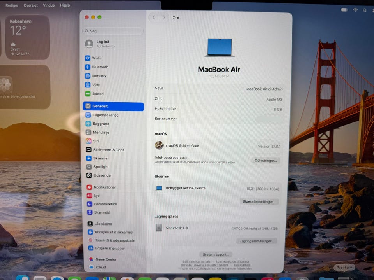Open the København weather widget
This screenshot has width=374, height=280.
tap(27, 38)
